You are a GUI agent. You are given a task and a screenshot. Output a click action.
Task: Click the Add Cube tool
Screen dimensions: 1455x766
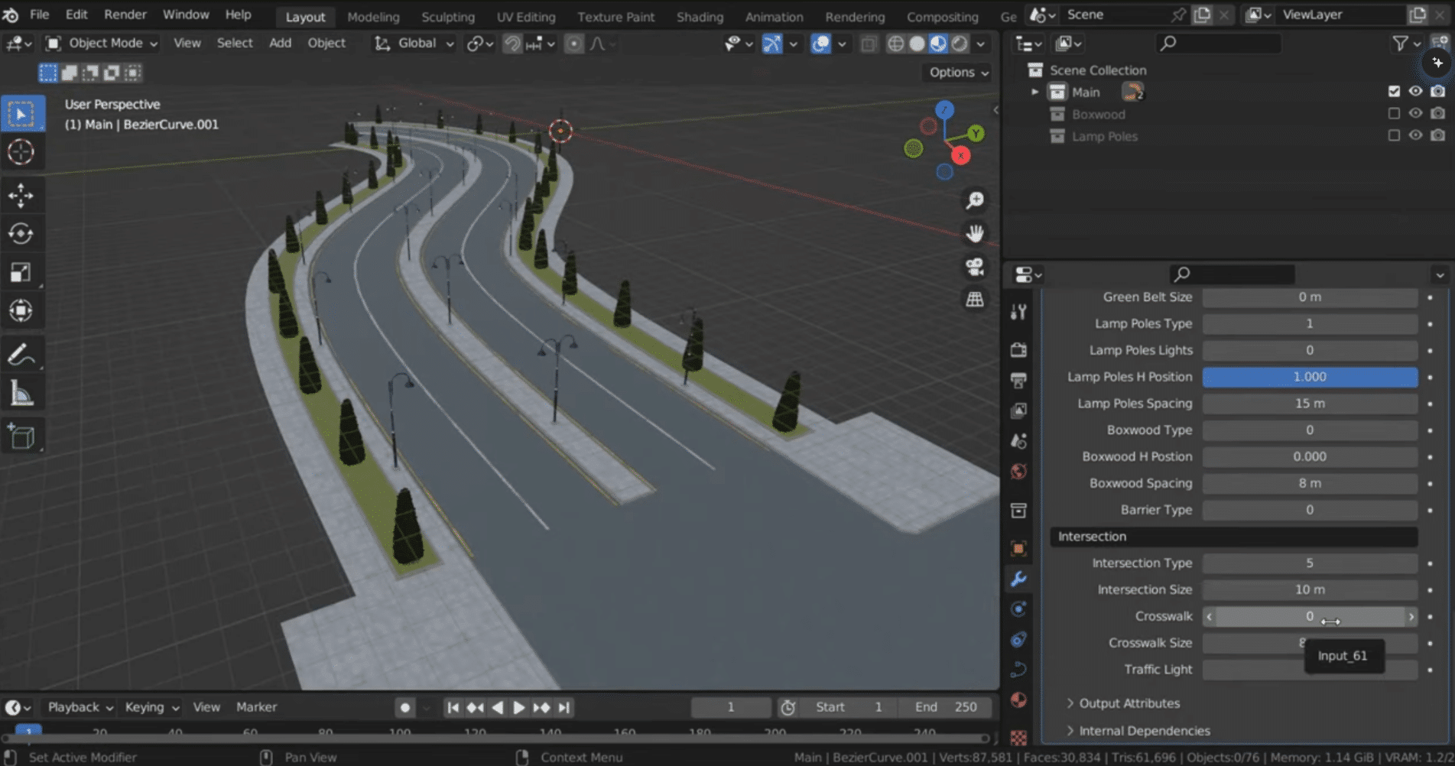click(x=21, y=437)
